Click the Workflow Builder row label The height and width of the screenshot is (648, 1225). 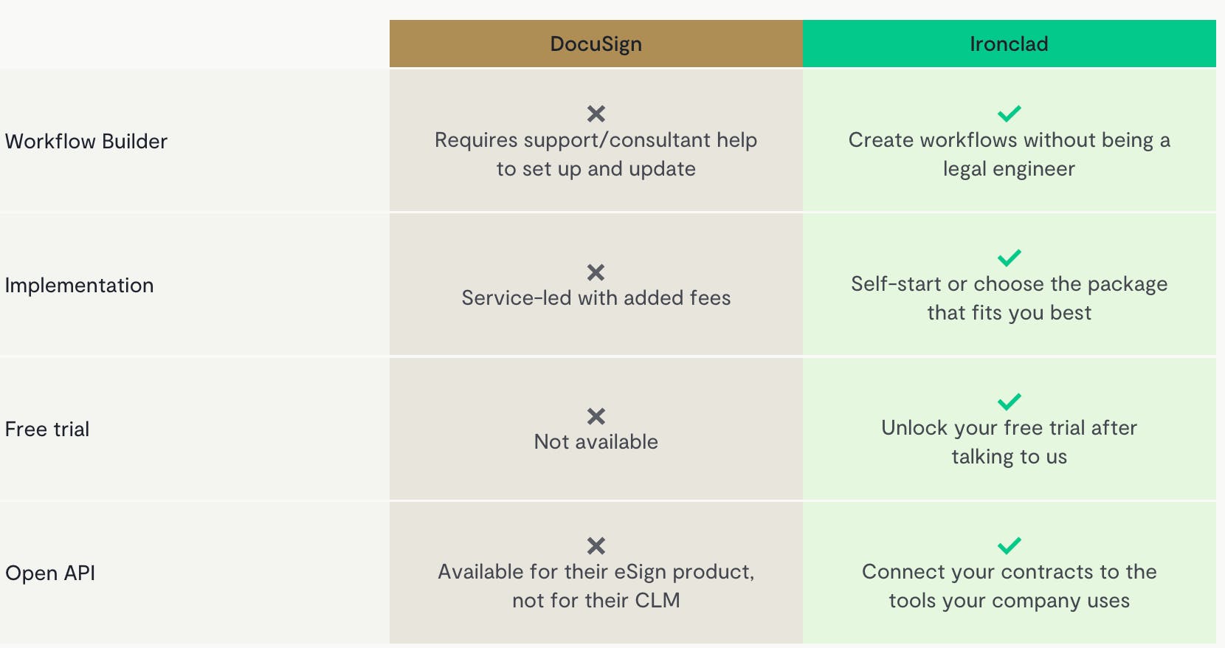pos(86,141)
